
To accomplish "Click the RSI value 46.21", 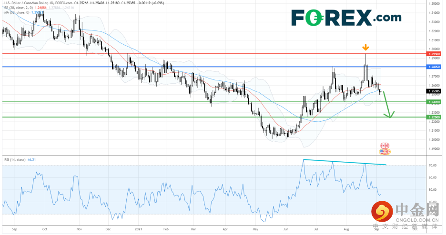I will click(x=31, y=160).
